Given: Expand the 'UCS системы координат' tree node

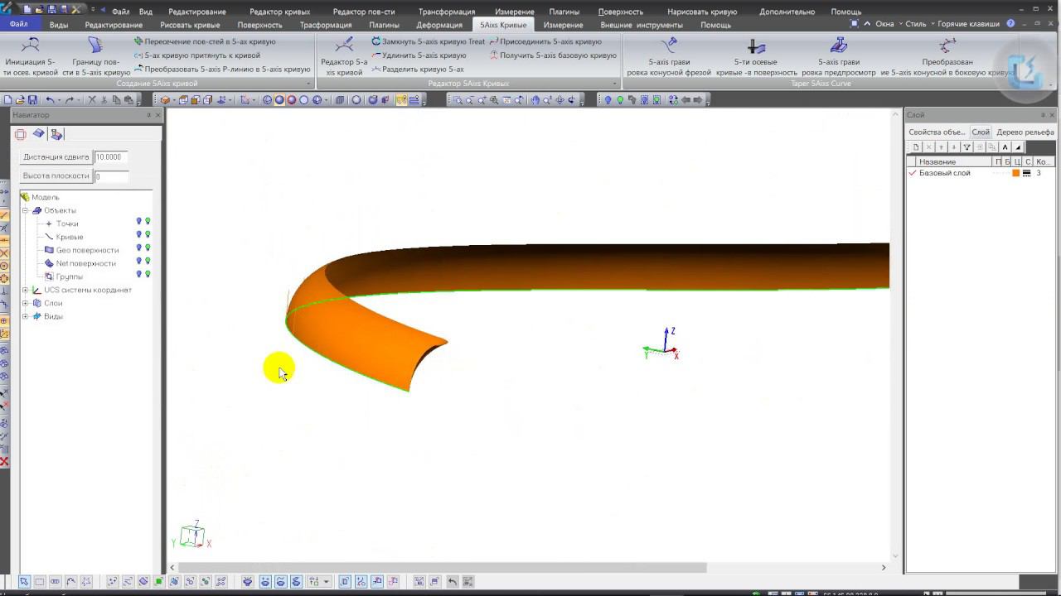Looking at the screenshot, I should pyautogui.click(x=25, y=291).
